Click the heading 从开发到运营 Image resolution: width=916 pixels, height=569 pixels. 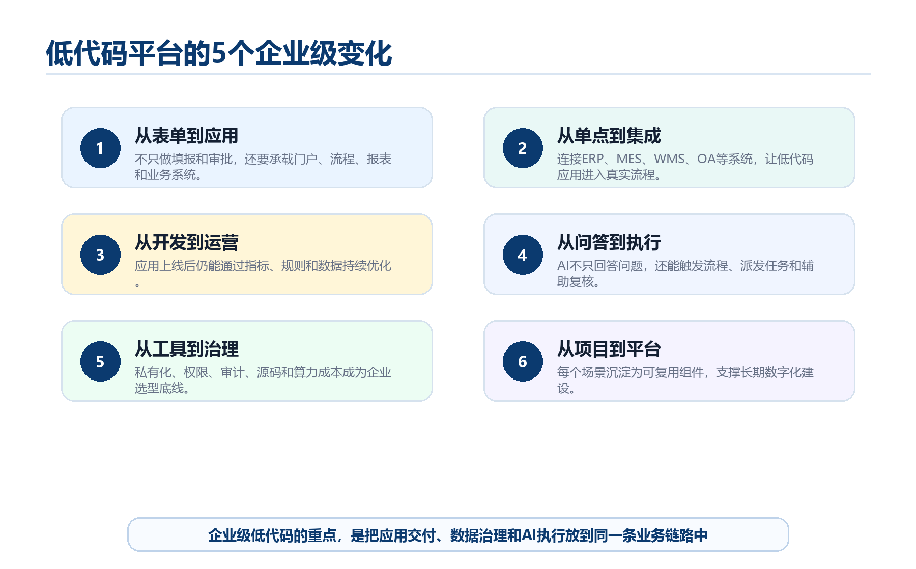tap(187, 242)
